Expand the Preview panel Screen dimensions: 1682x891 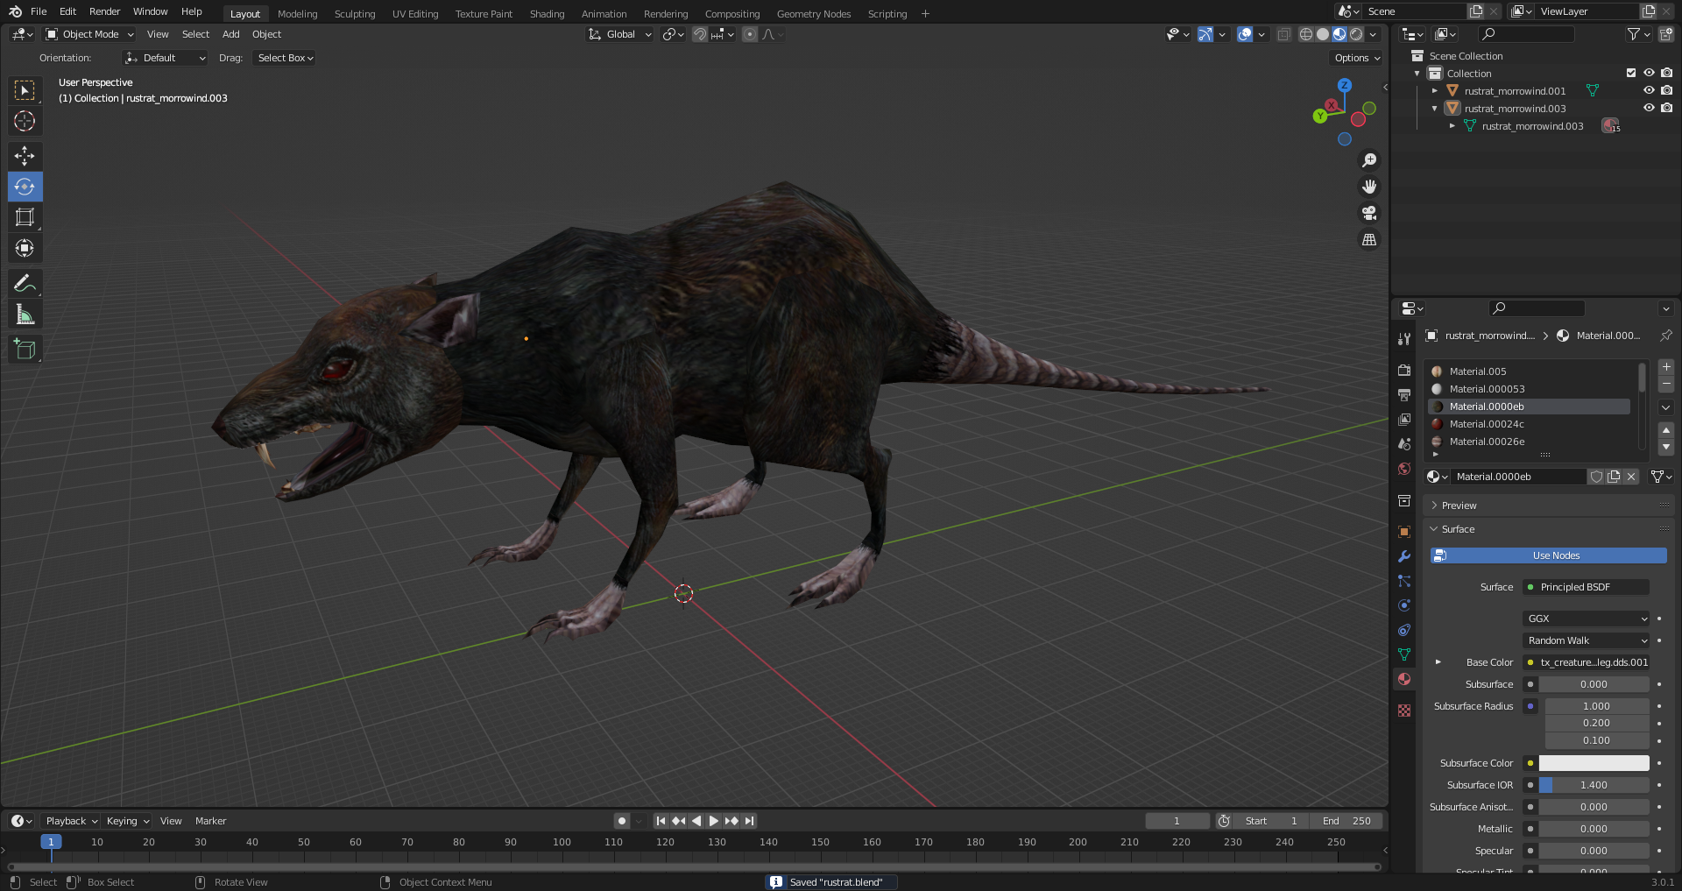tap(1459, 506)
